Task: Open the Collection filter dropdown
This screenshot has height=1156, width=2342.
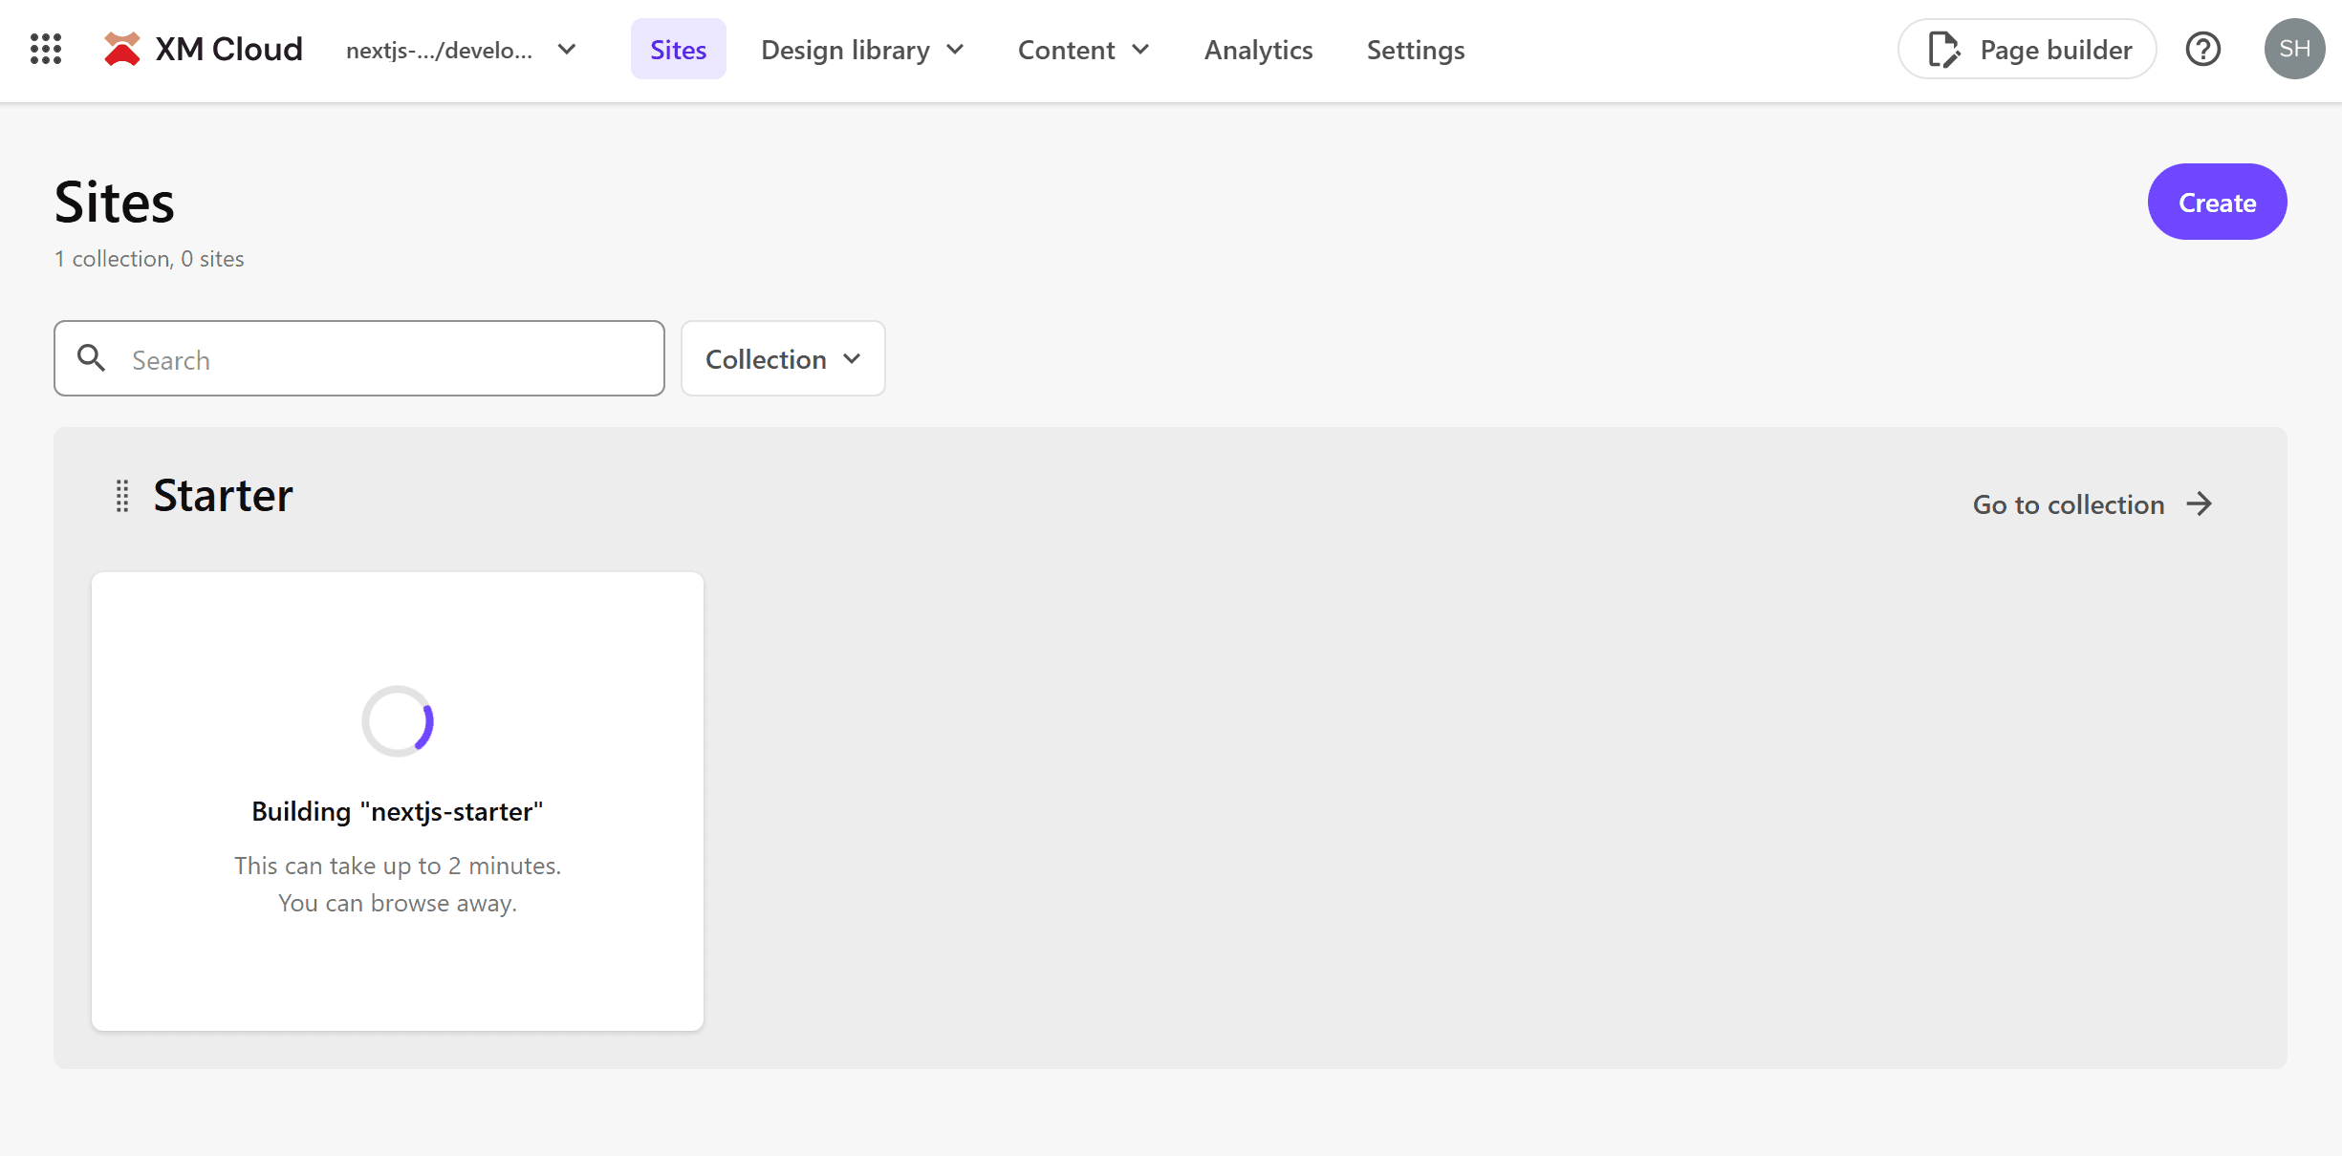Action: pyautogui.click(x=783, y=359)
